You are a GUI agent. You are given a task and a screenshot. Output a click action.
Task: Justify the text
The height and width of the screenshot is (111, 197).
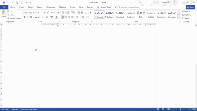click(x=72, y=17)
